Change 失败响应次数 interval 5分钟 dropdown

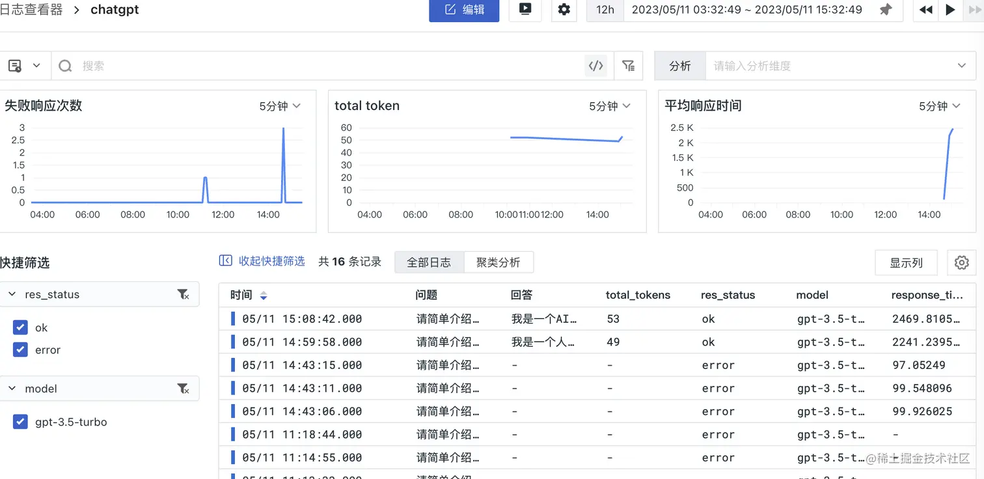coord(280,106)
